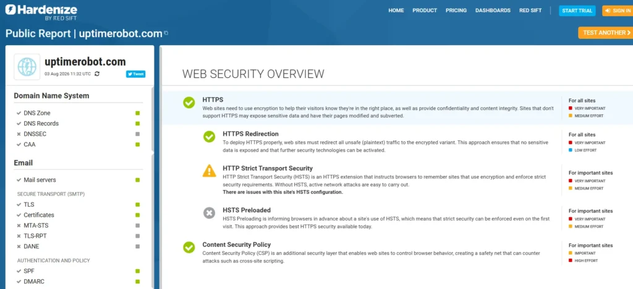
Task: Click the green status square for Mail servers
Action: pyautogui.click(x=138, y=180)
